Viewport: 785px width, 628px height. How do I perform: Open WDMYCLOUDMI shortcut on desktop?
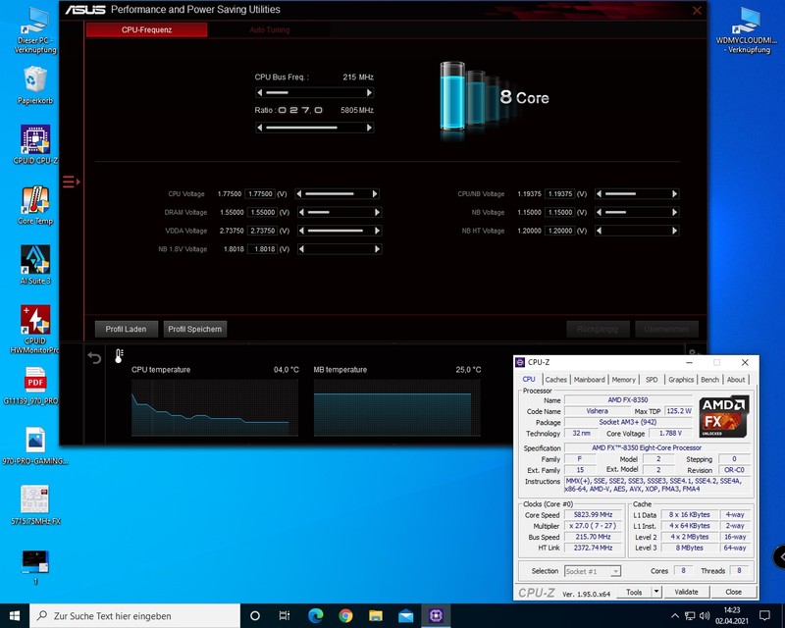746,30
